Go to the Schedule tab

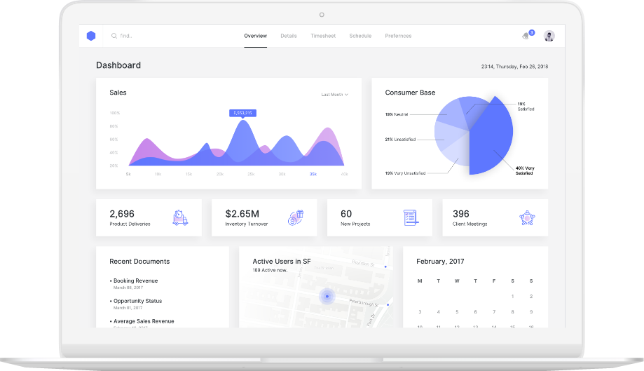click(360, 36)
